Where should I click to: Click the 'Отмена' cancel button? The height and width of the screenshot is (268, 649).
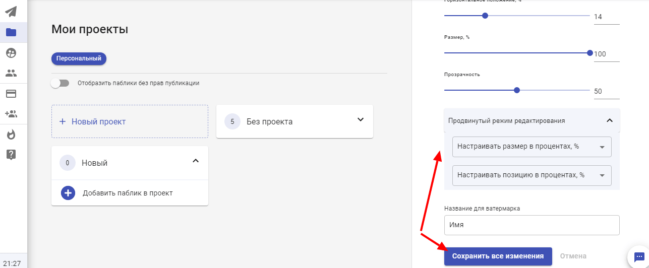[573, 256]
